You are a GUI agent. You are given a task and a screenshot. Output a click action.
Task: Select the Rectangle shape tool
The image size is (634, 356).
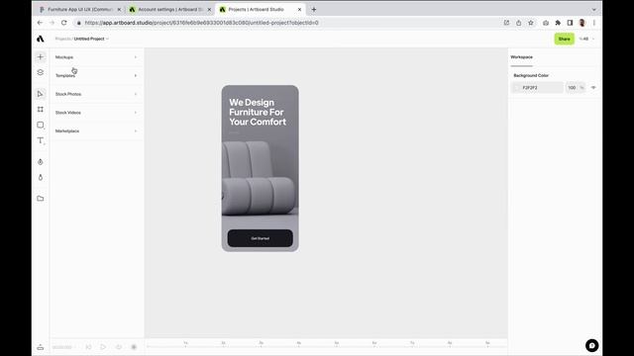click(x=40, y=125)
